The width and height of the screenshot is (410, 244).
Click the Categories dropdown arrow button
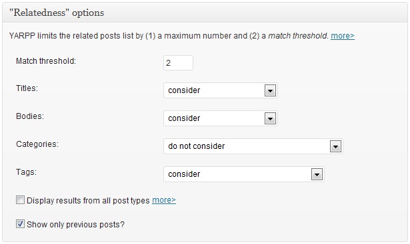click(x=335, y=146)
